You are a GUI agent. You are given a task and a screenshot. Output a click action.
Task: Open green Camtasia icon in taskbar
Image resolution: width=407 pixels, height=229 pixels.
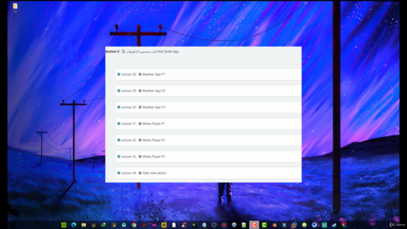265,225
